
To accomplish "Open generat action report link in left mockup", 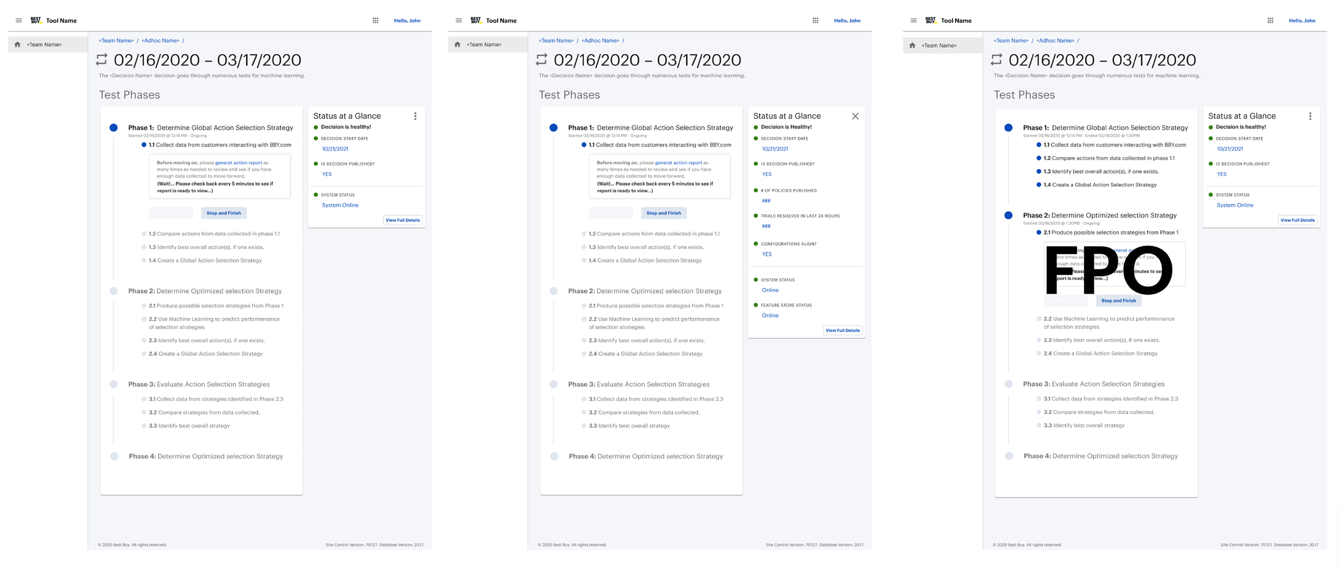I will (239, 163).
